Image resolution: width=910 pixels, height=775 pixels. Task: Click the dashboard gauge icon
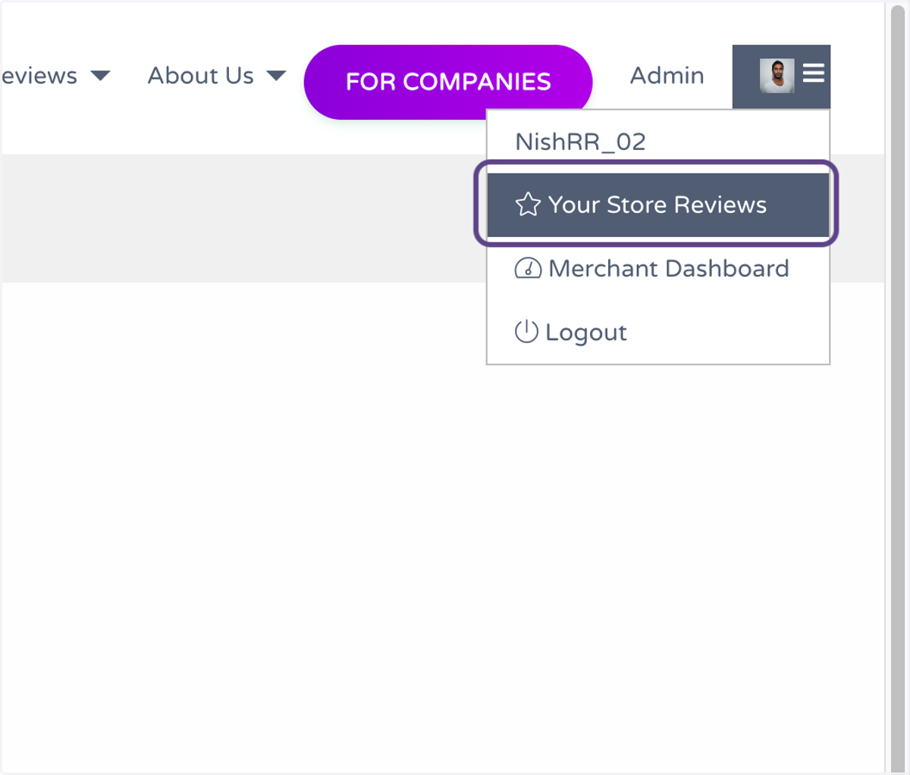(x=528, y=268)
